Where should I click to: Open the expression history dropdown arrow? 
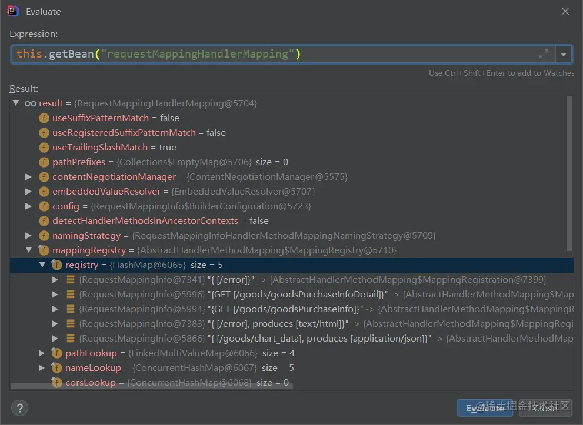(564, 55)
